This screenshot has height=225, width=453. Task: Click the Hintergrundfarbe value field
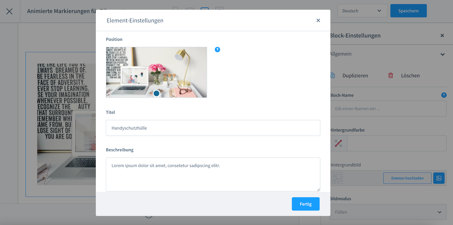pos(397,143)
